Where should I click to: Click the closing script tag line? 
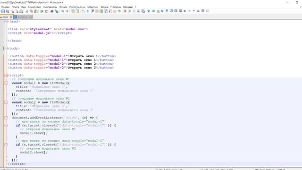pyautogui.click(x=17, y=164)
